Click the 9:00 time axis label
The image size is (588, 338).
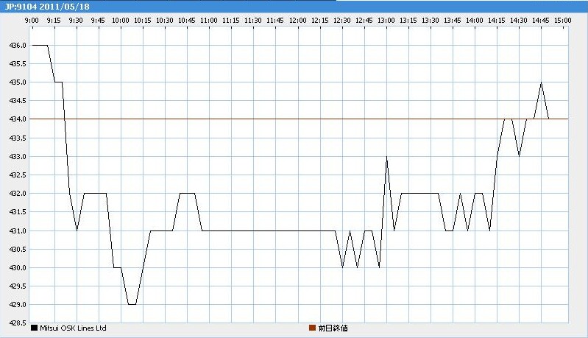32,21
